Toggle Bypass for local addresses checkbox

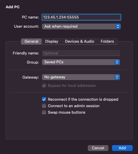click(44, 86)
